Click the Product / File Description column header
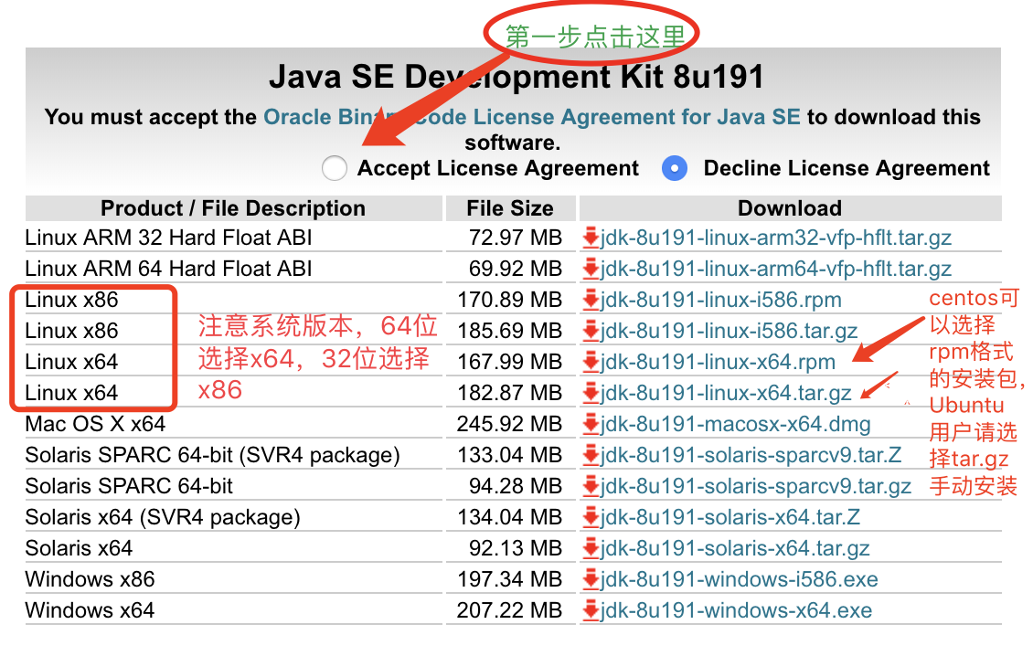This screenshot has width=1033, height=656. (x=233, y=208)
